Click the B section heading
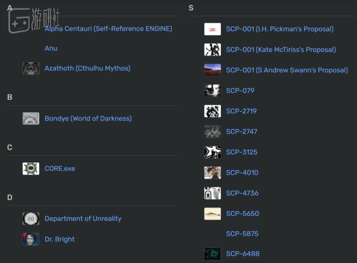This screenshot has height=263, width=357. click(x=10, y=97)
